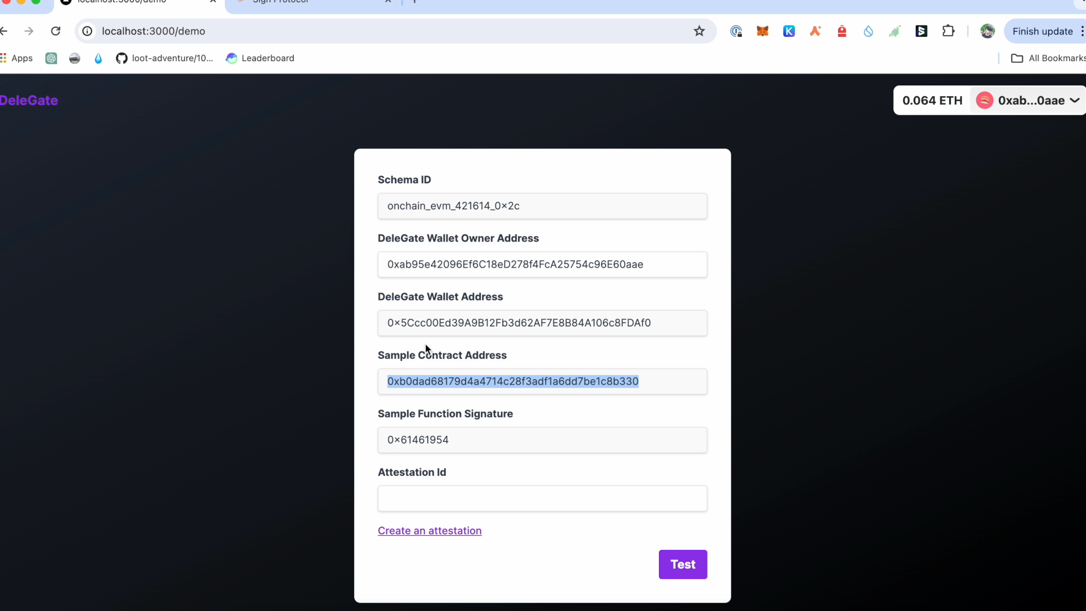
Task: Click the DeleGate logo link
Action: pos(29,101)
